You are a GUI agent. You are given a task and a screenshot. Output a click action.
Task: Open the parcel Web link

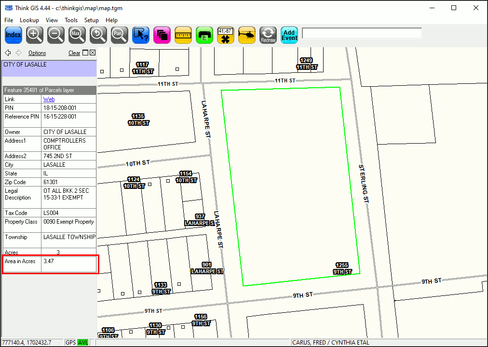49,99
